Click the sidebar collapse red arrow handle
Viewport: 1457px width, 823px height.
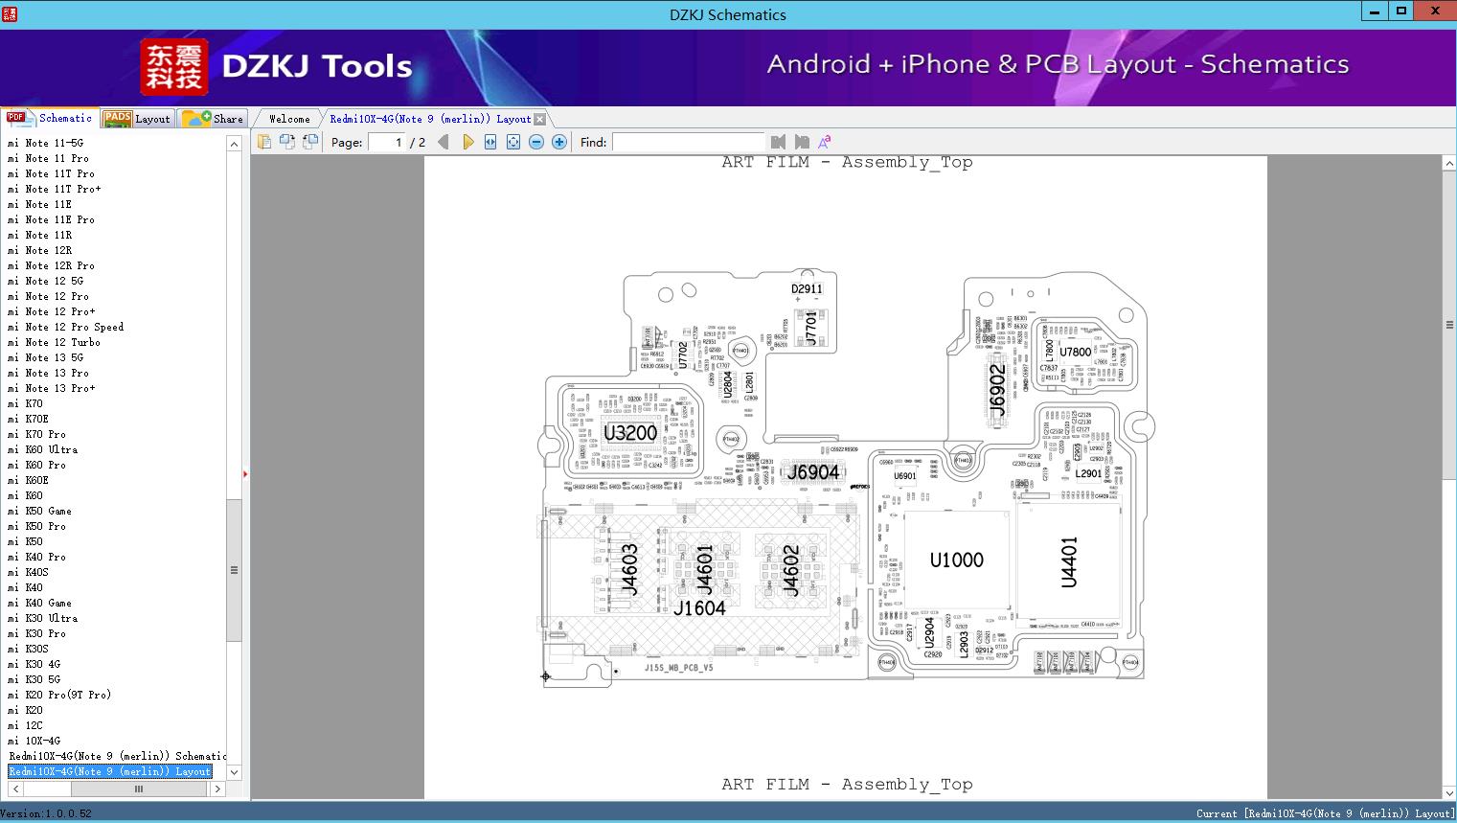point(245,474)
